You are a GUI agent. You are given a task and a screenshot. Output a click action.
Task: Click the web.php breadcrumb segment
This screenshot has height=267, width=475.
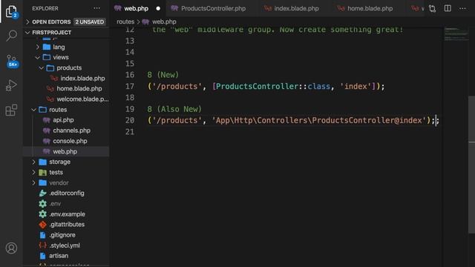tap(164, 22)
